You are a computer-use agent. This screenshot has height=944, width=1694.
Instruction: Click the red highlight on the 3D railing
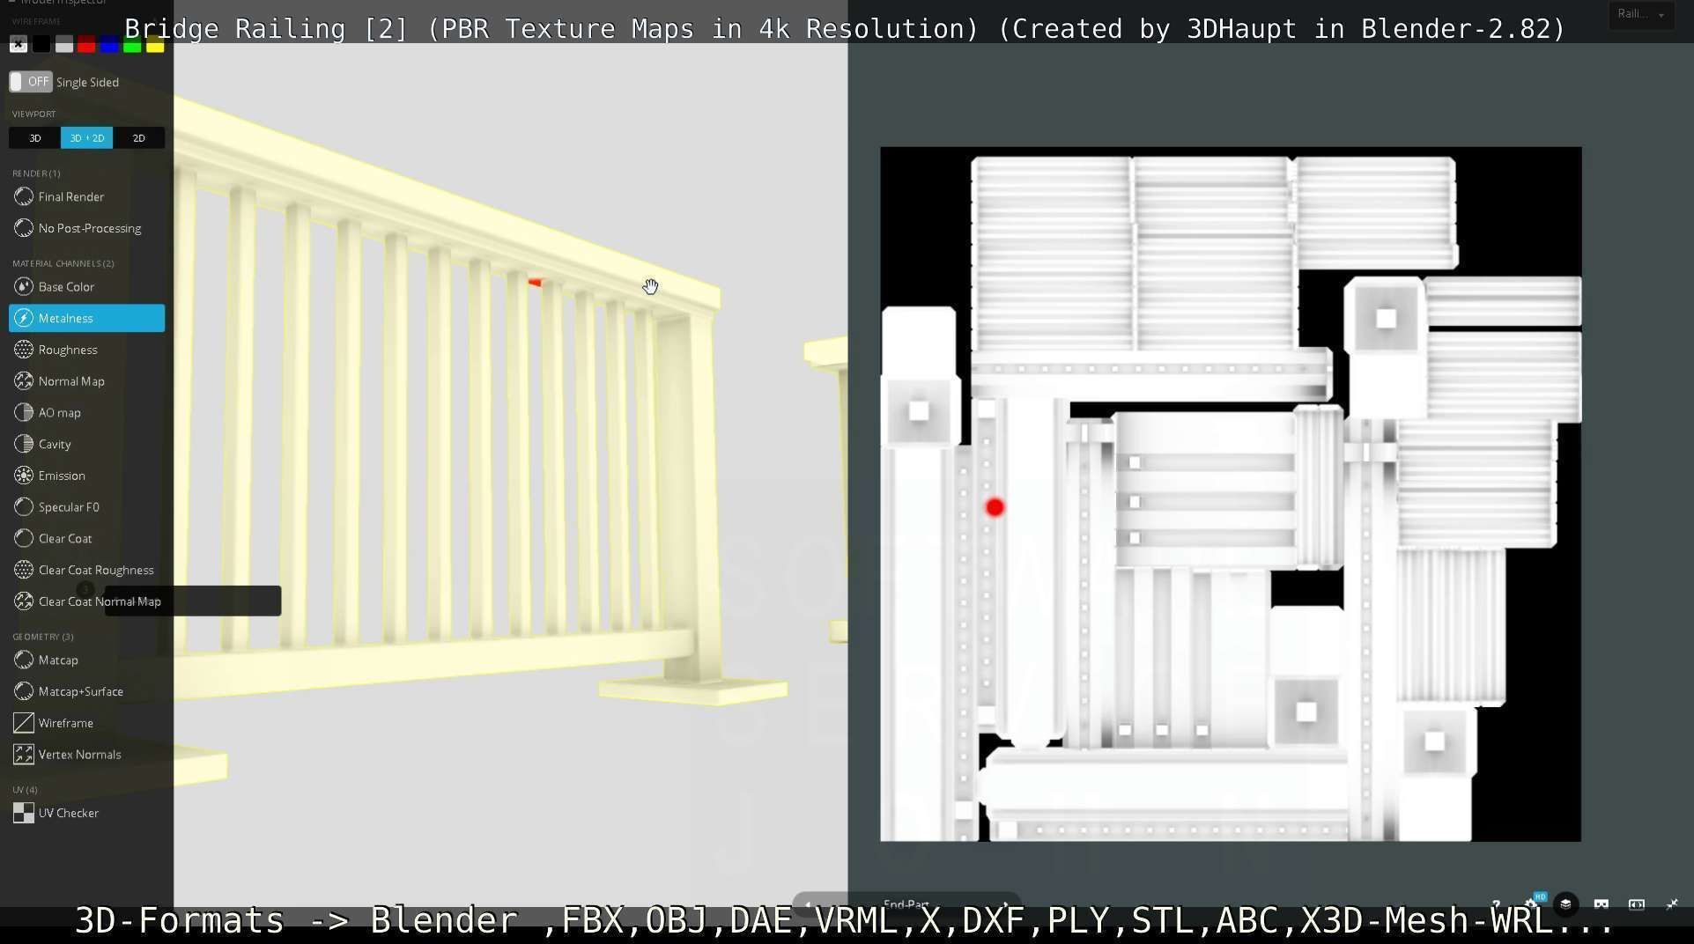[x=535, y=282]
